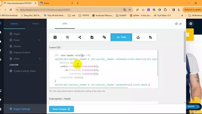Select the SITE tab

coord(65,24)
